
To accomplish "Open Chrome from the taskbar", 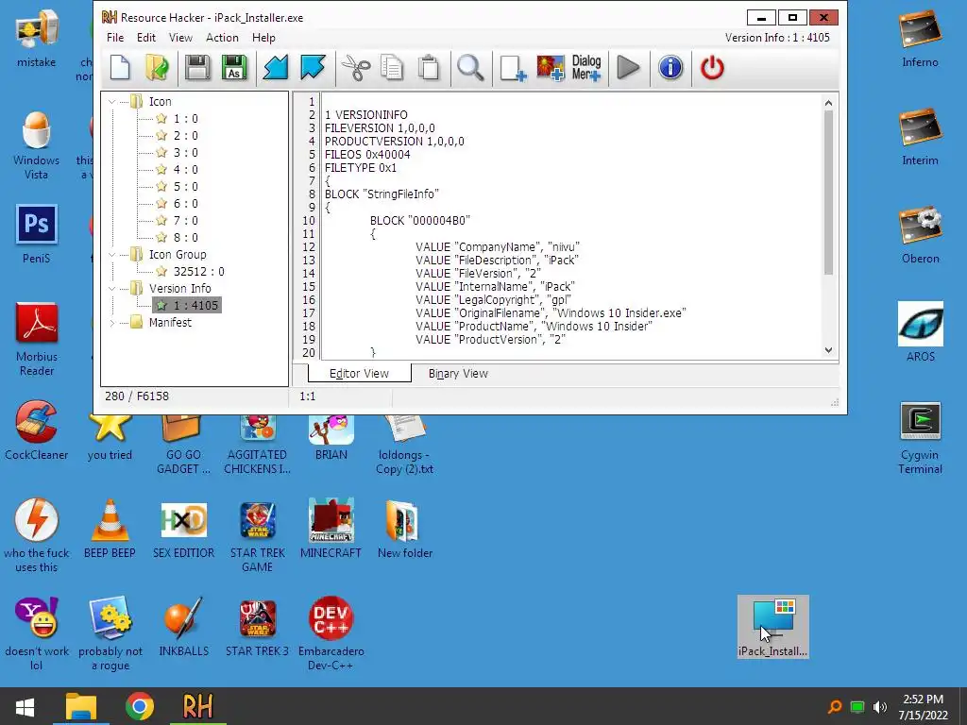I will point(140,706).
